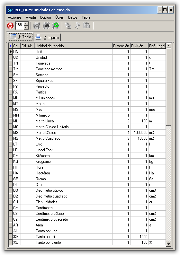The height and width of the screenshot is (255, 180).
Task: Click the vertical scrollbar thumb
Action: 169,87
